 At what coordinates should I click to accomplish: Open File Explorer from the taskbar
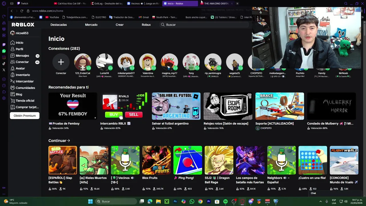point(158,201)
